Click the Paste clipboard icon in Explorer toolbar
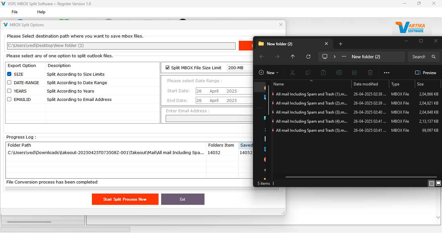442x233 pixels. [x=324, y=72]
